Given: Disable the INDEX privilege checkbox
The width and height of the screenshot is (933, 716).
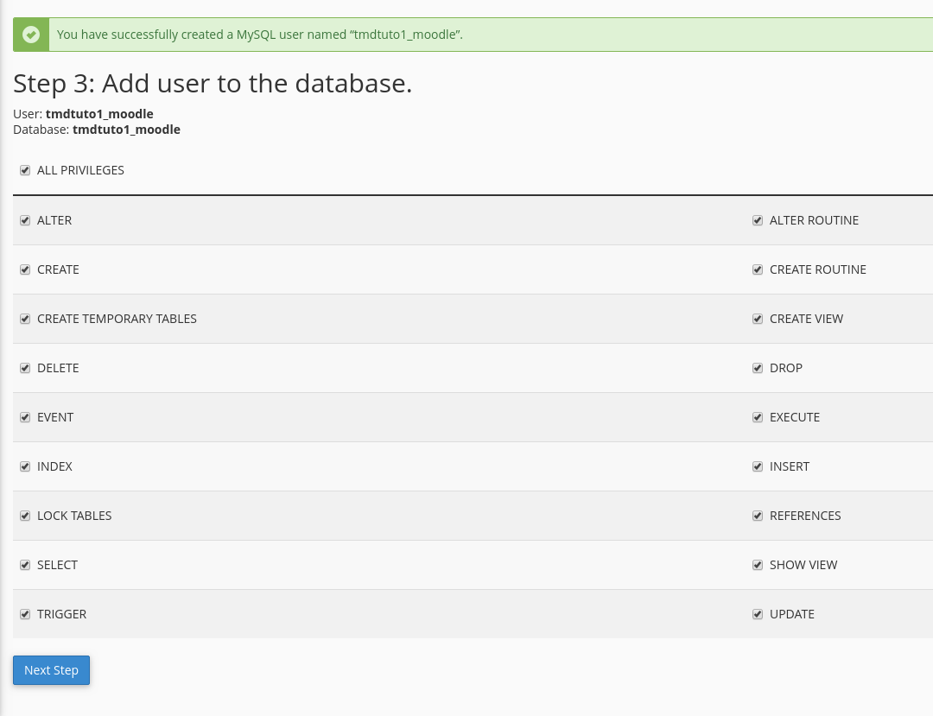Looking at the screenshot, I should point(25,466).
